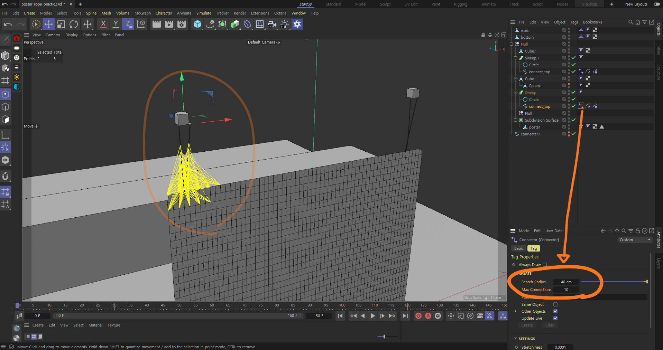Screen dimensions: 663x350
Task: Toggle the Y axis lock
Action: pos(116,24)
